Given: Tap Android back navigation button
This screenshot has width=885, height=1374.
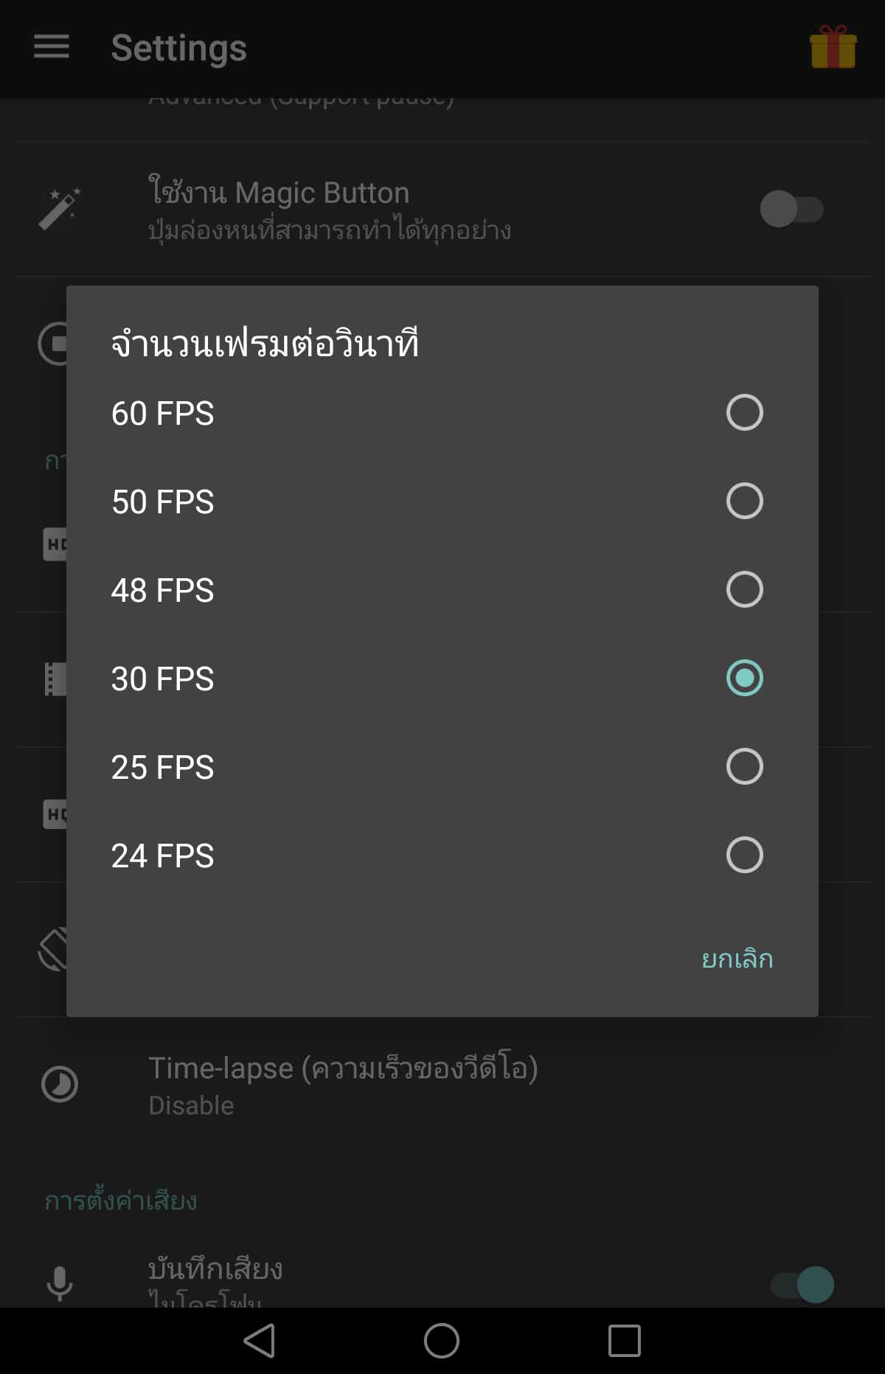Looking at the screenshot, I should (260, 1340).
